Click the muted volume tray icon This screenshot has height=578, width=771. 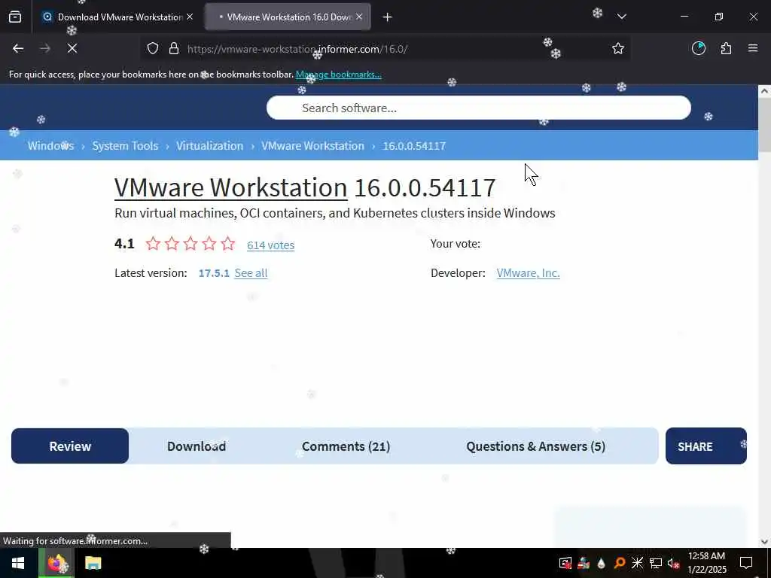coord(674,563)
